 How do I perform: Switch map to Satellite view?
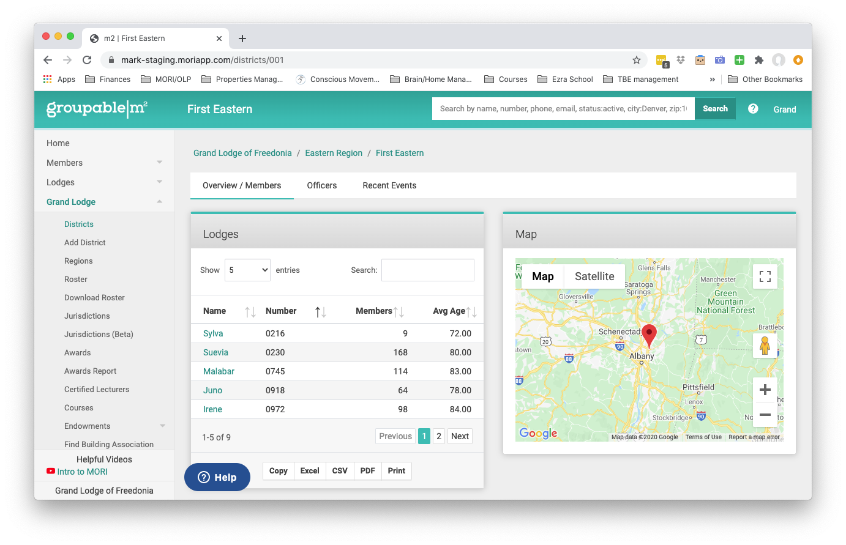(x=594, y=276)
